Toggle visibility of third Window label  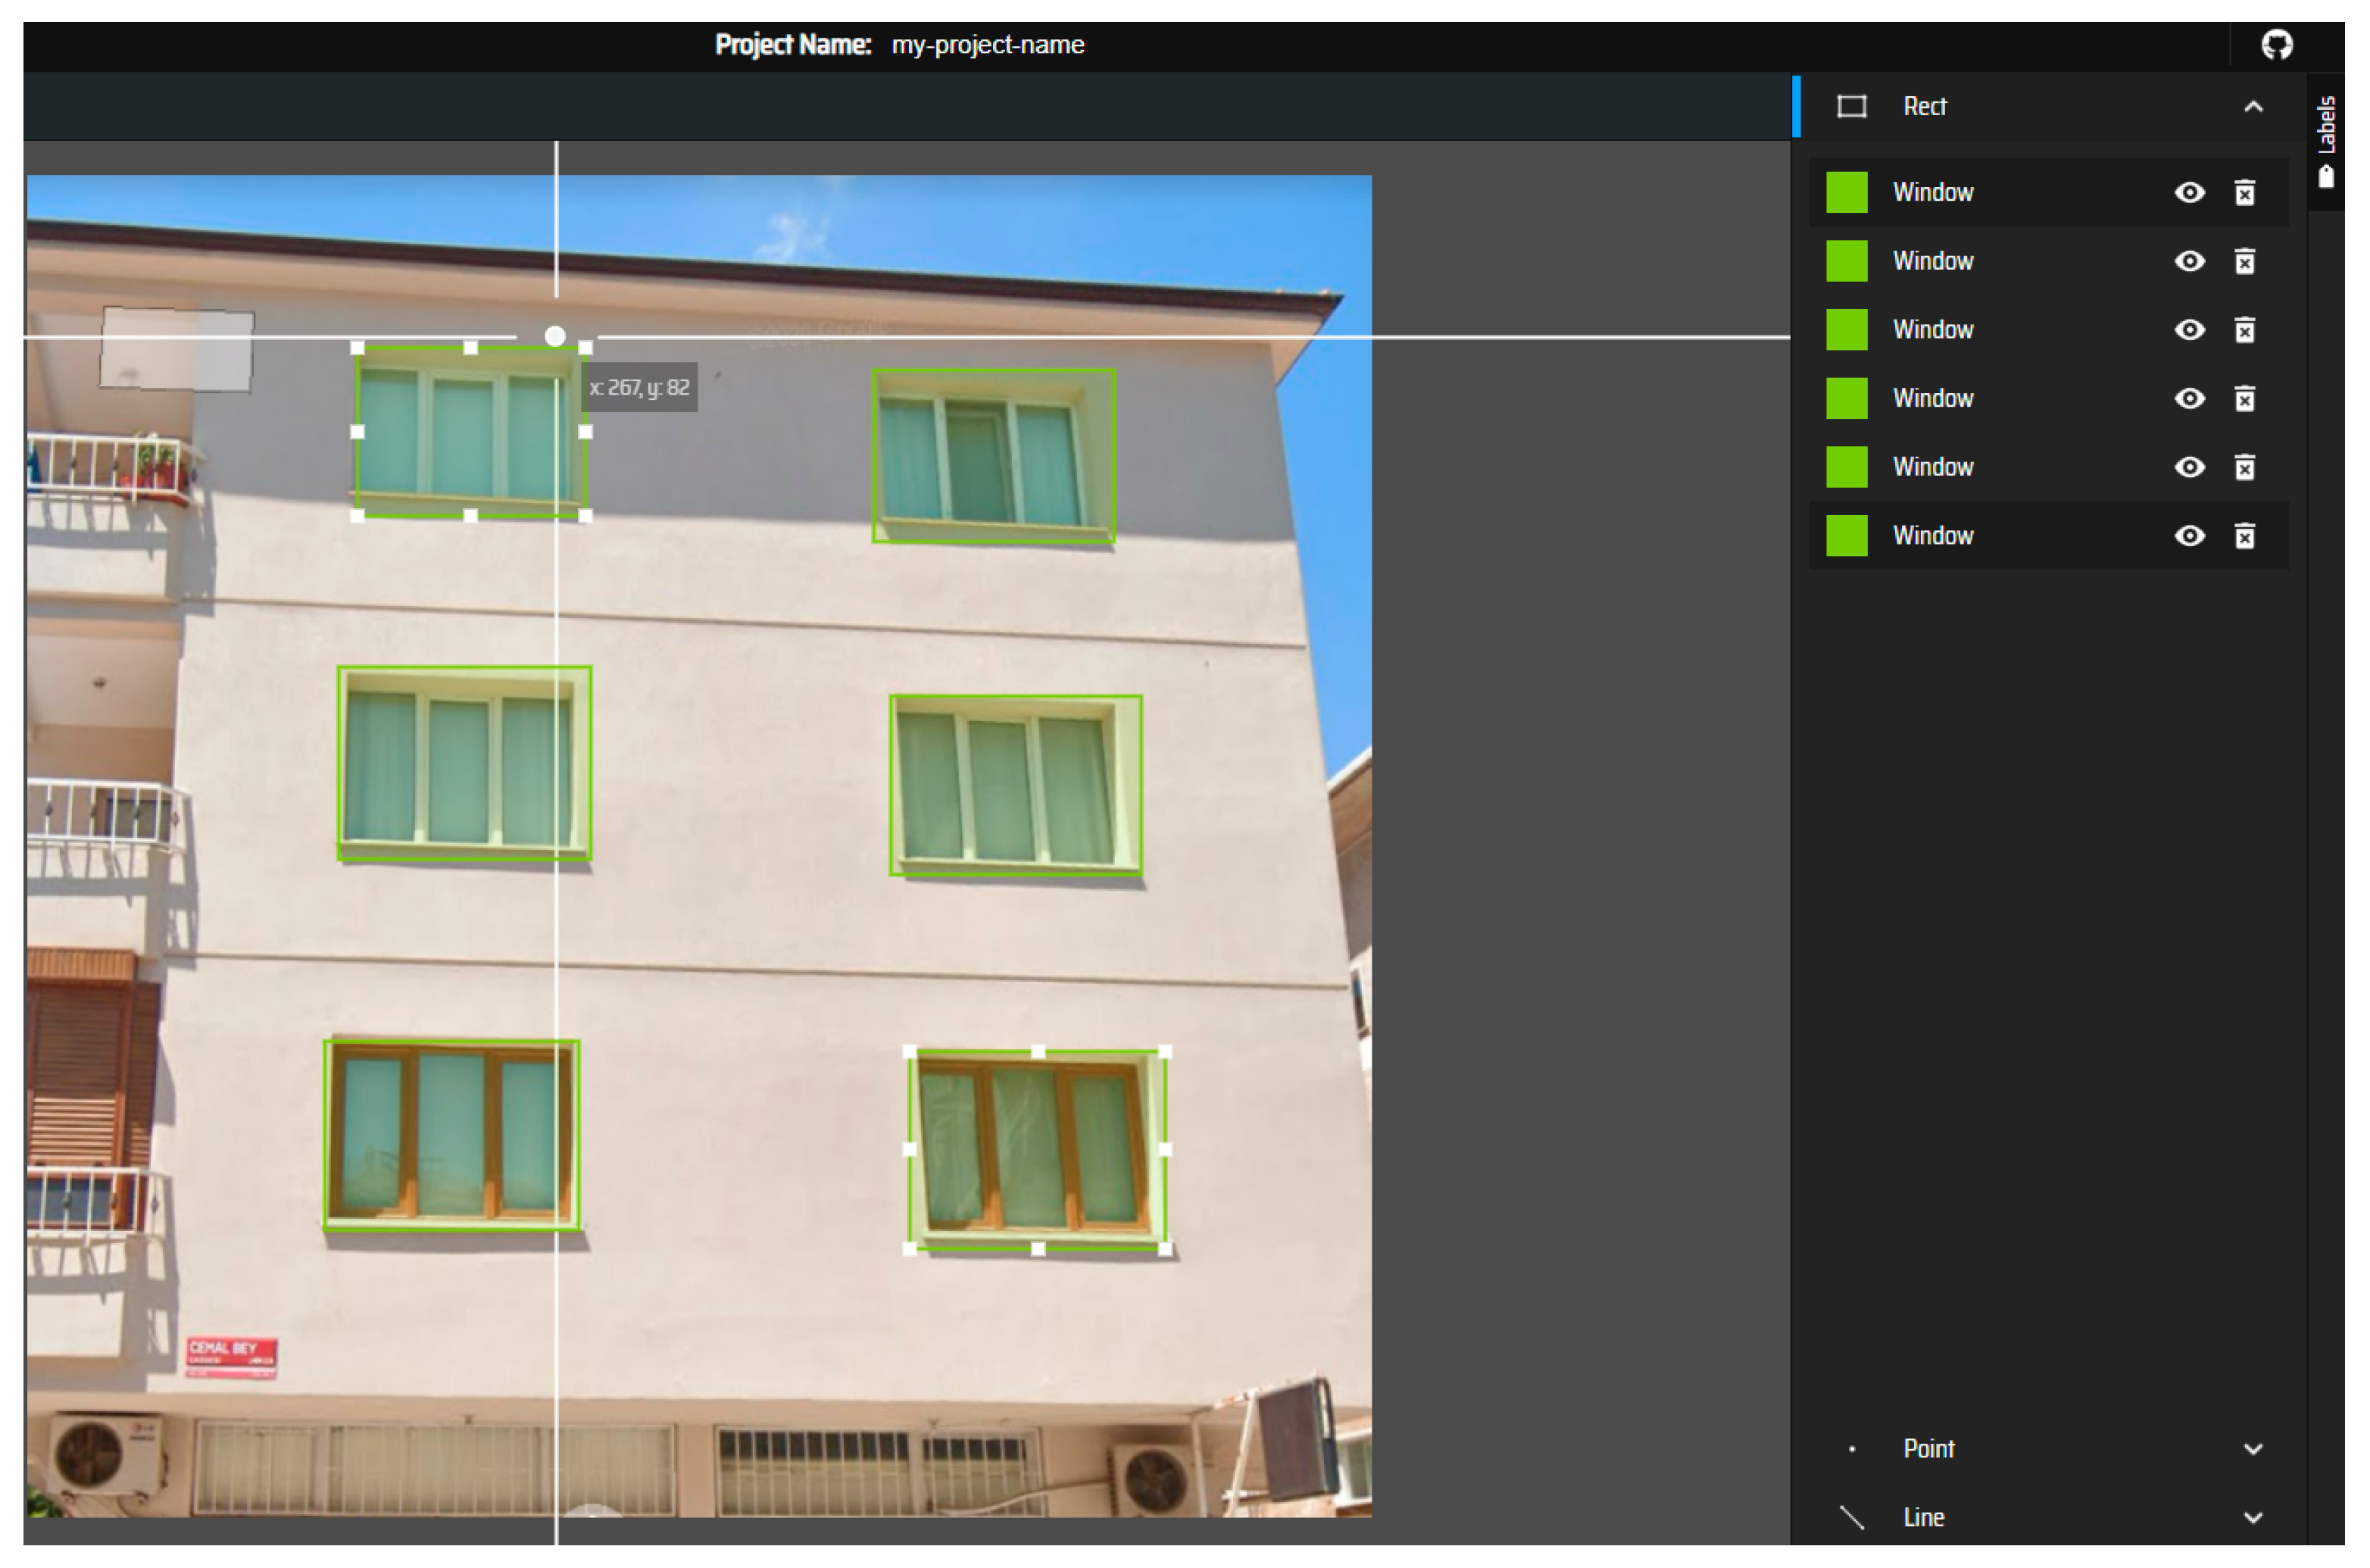(x=2189, y=330)
